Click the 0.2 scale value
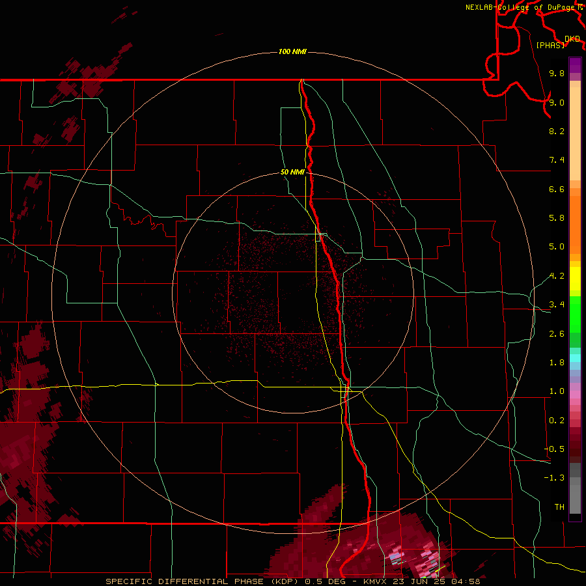Screen dimensions: 586x586 tap(557, 421)
